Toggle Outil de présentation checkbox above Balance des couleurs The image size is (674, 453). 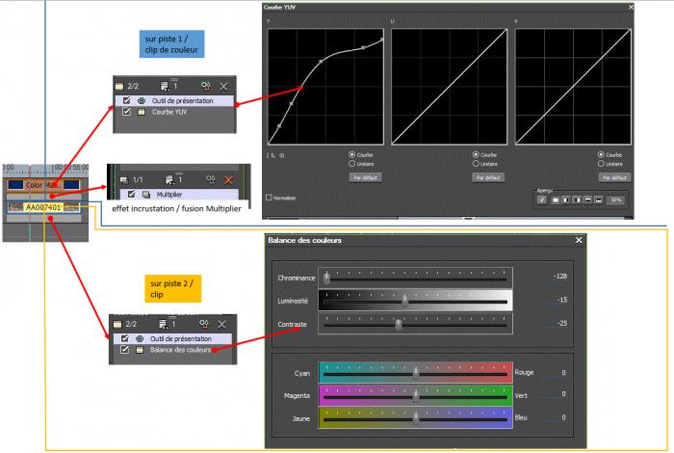[x=124, y=338]
